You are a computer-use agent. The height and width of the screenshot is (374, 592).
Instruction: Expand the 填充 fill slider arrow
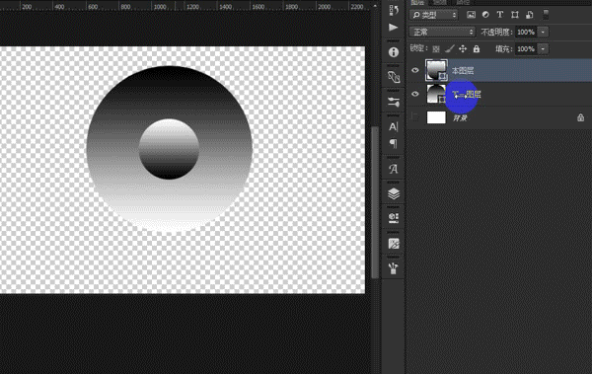543,48
